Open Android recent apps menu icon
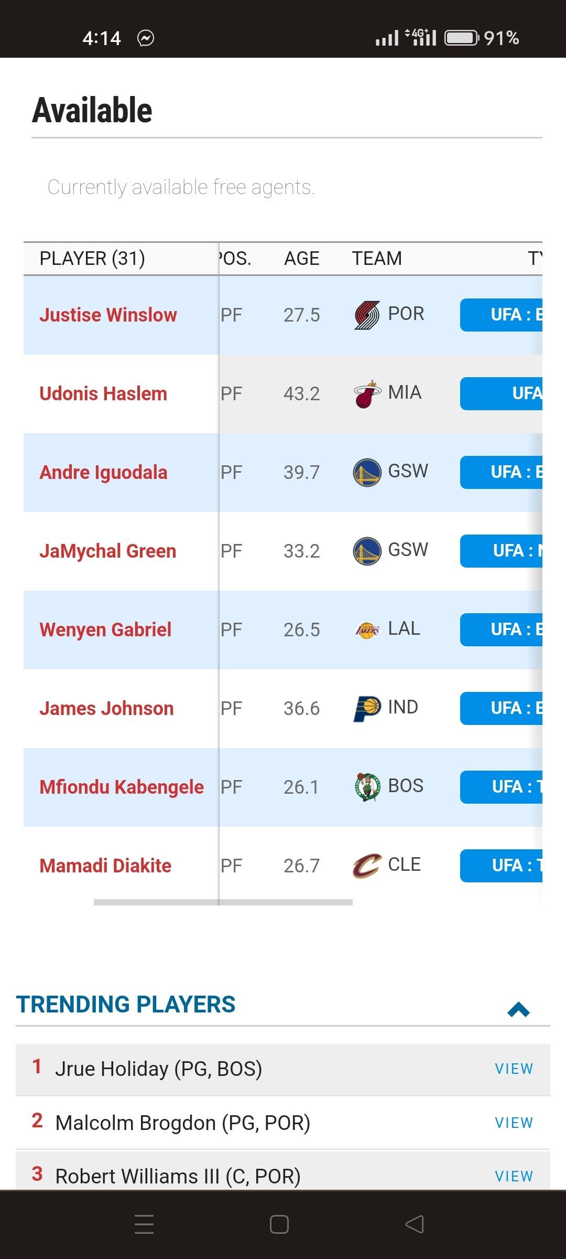The image size is (566, 1259). coord(144,1224)
